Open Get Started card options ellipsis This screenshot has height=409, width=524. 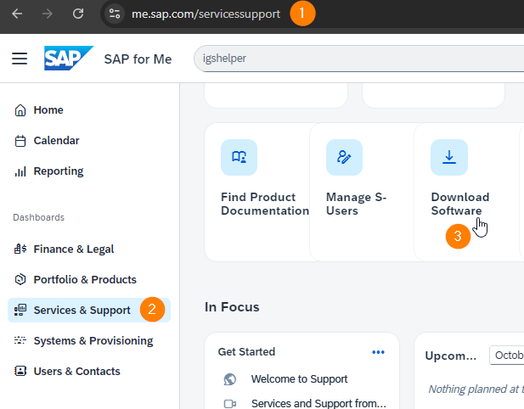[x=378, y=352]
